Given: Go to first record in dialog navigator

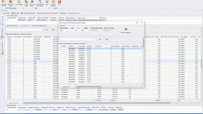Looking at the screenshot, I should click(x=60, y=87).
